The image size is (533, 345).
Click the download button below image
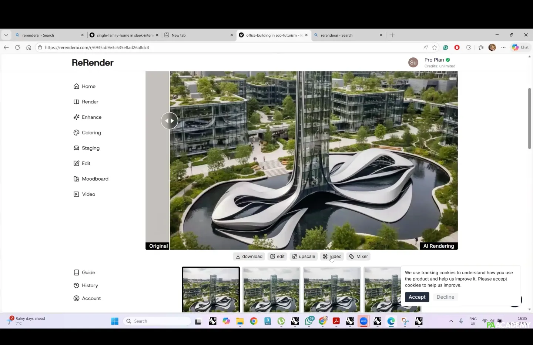(x=249, y=257)
